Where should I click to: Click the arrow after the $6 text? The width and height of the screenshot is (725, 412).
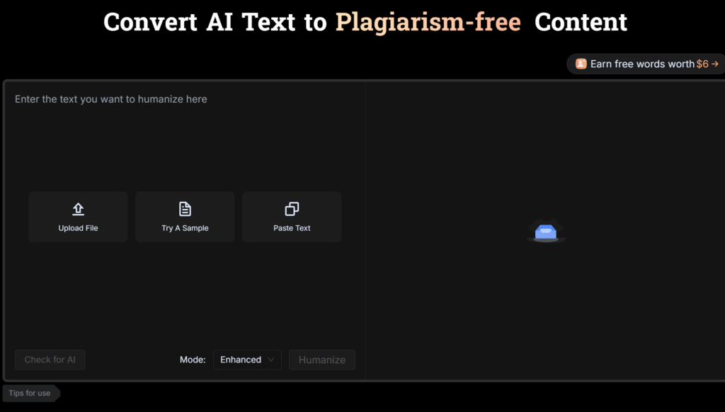[x=715, y=64]
